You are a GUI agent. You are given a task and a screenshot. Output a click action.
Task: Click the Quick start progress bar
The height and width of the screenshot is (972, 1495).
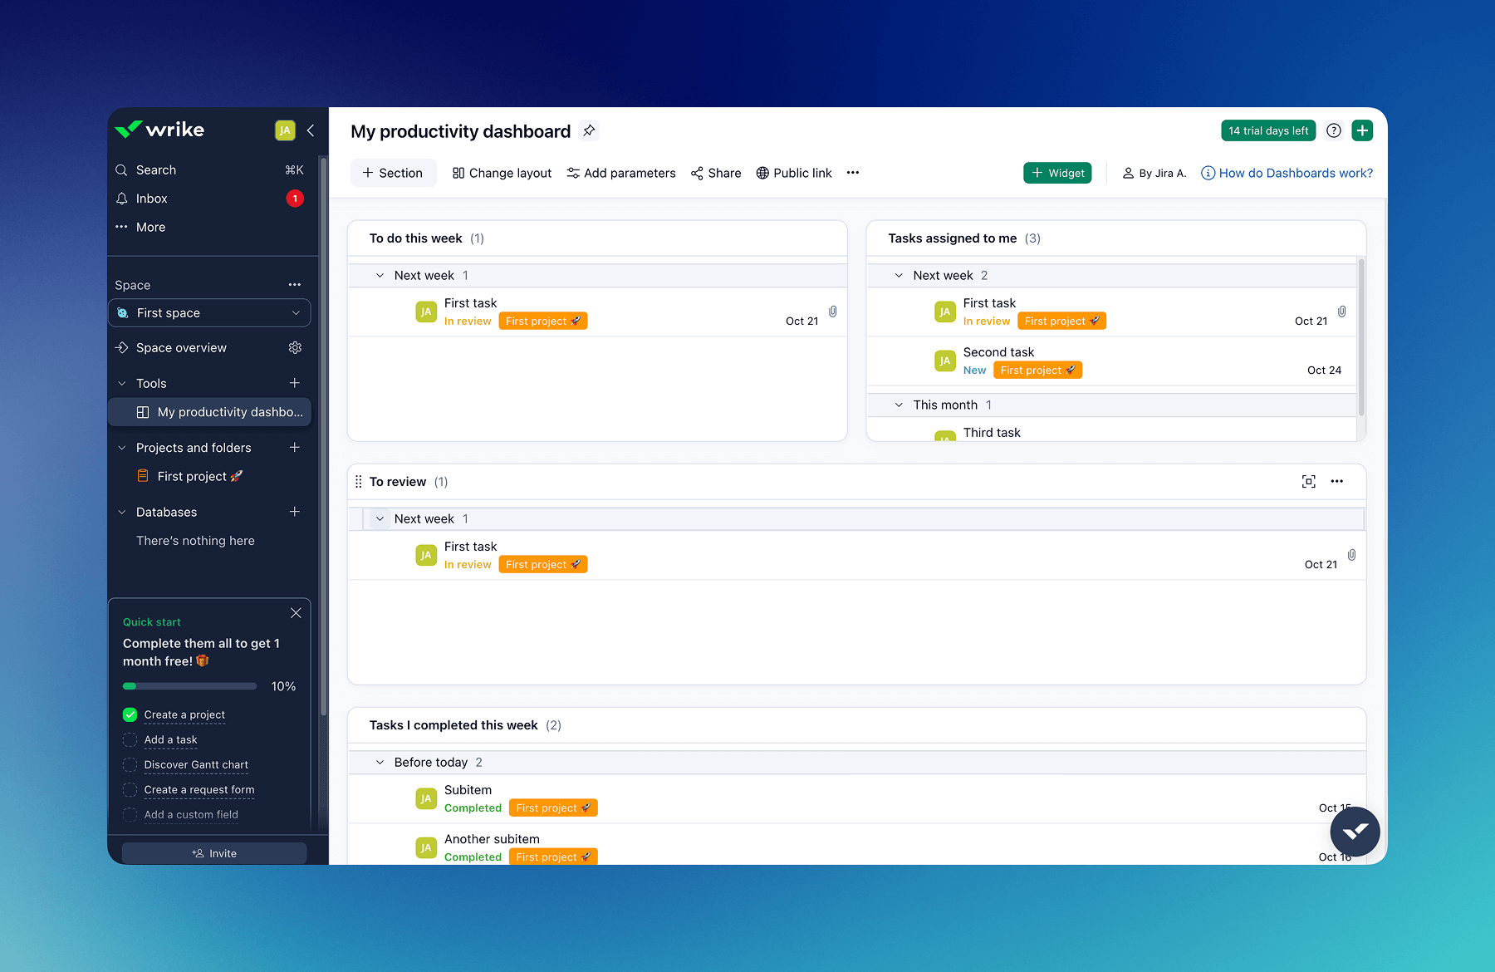[x=189, y=686]
